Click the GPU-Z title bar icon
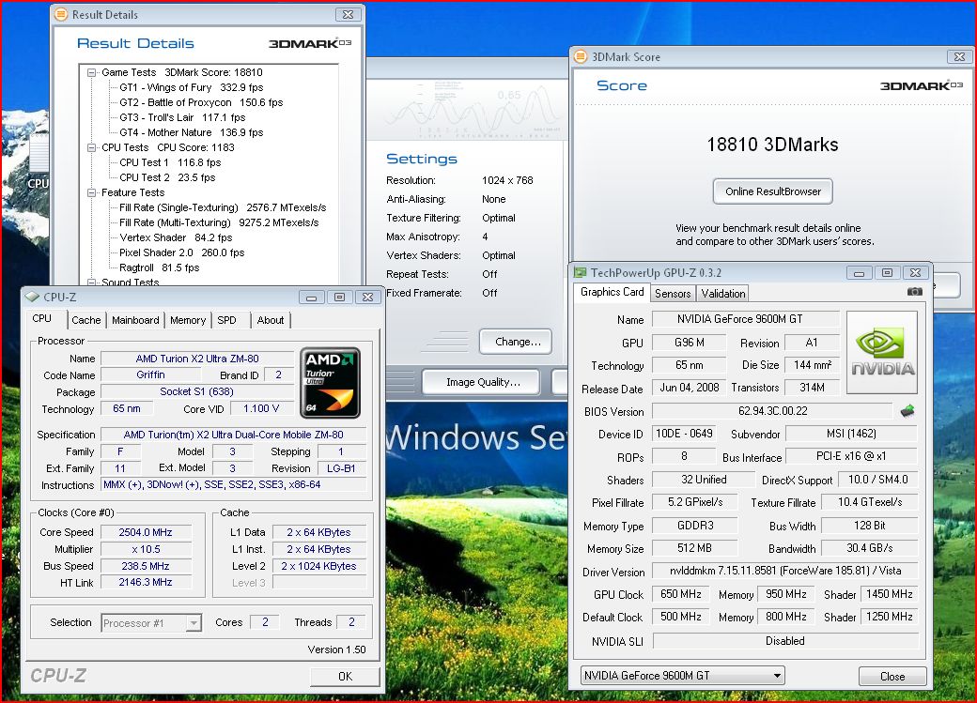The height and width of the screenshot is (703, 977). 581,273
